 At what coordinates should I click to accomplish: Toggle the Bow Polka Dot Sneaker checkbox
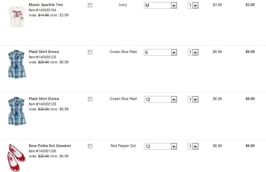point(90,146)
